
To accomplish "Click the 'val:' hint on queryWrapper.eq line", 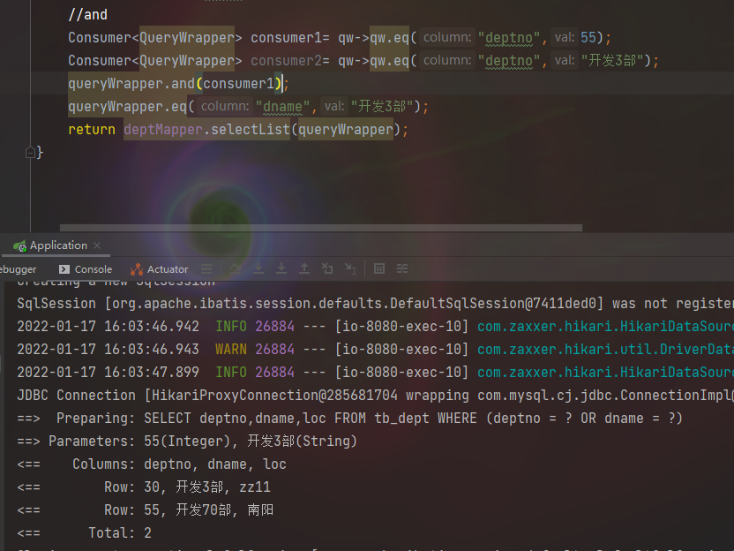I will 334,106.
